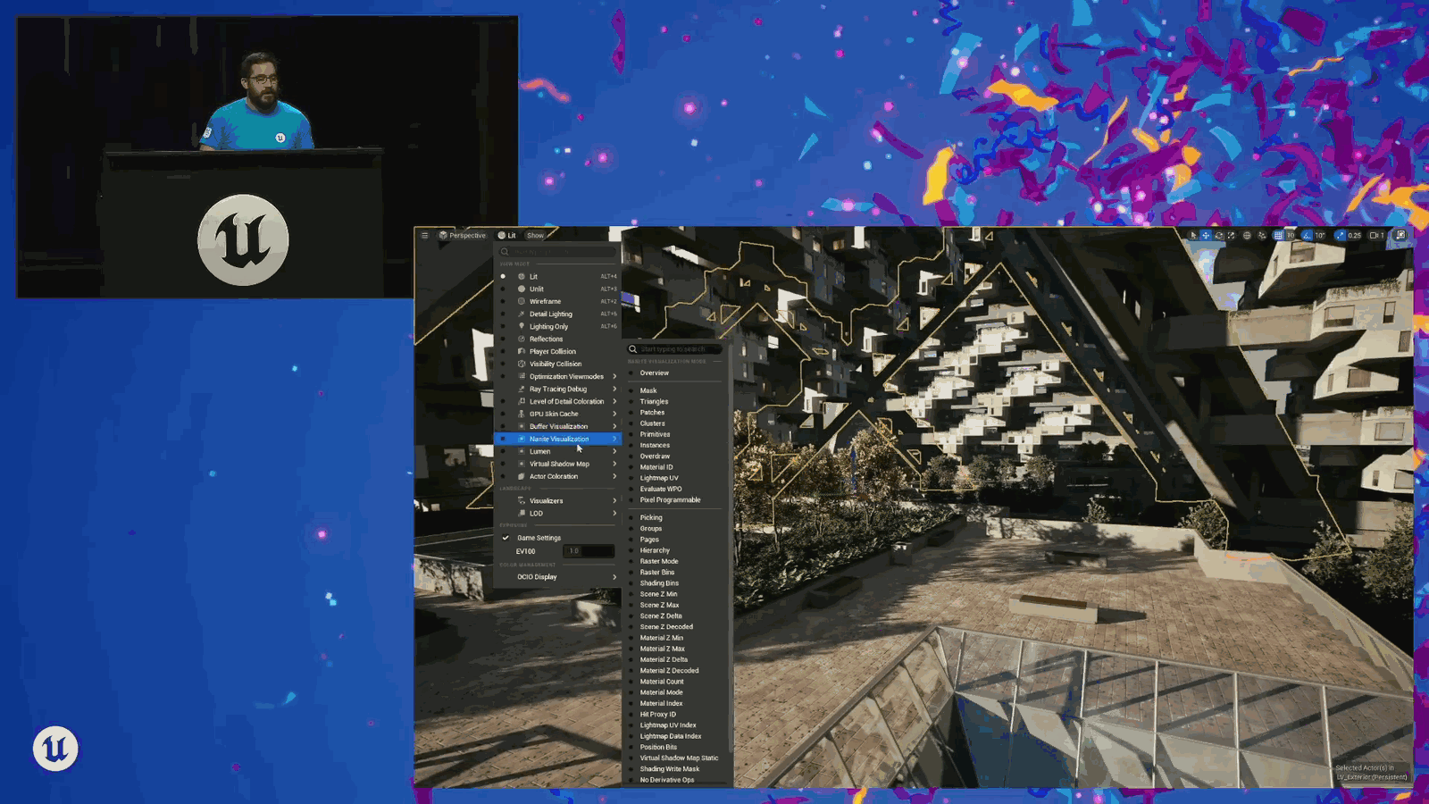Click the GPU Skin Cache icon
Screen dimensions: 1429x804
522,414
